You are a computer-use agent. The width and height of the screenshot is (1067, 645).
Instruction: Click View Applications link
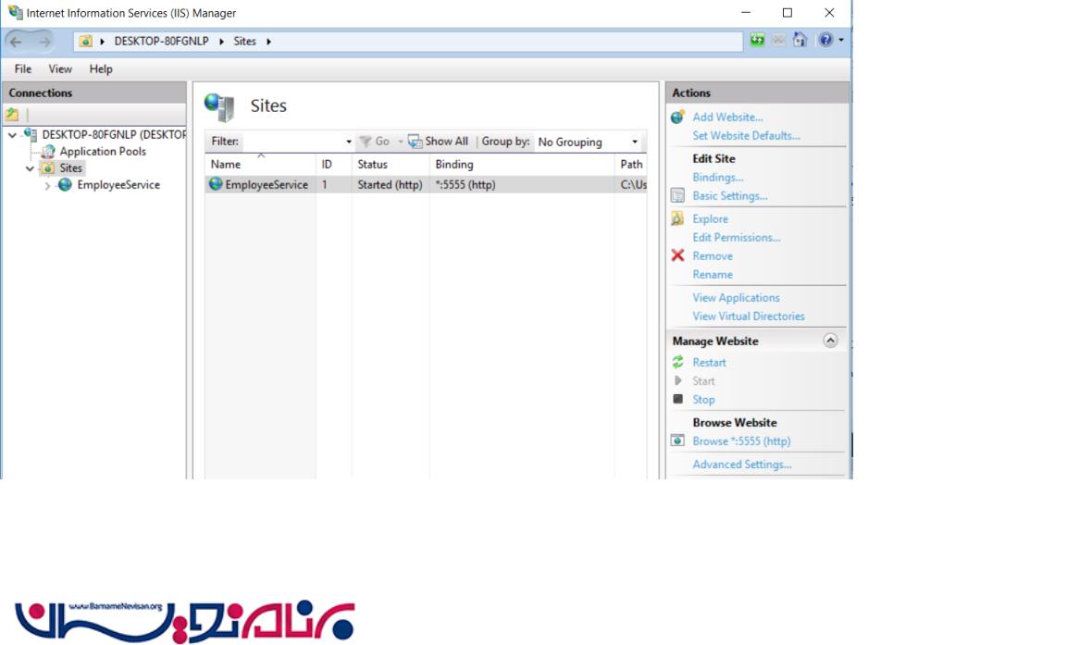[737, 298]
